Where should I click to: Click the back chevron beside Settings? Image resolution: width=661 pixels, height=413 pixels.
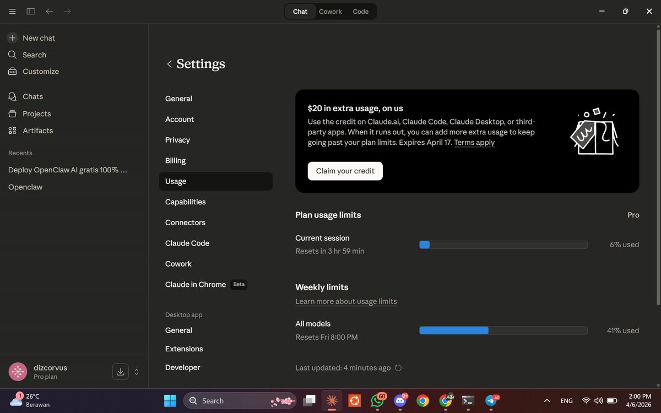(x=169, y=64)
